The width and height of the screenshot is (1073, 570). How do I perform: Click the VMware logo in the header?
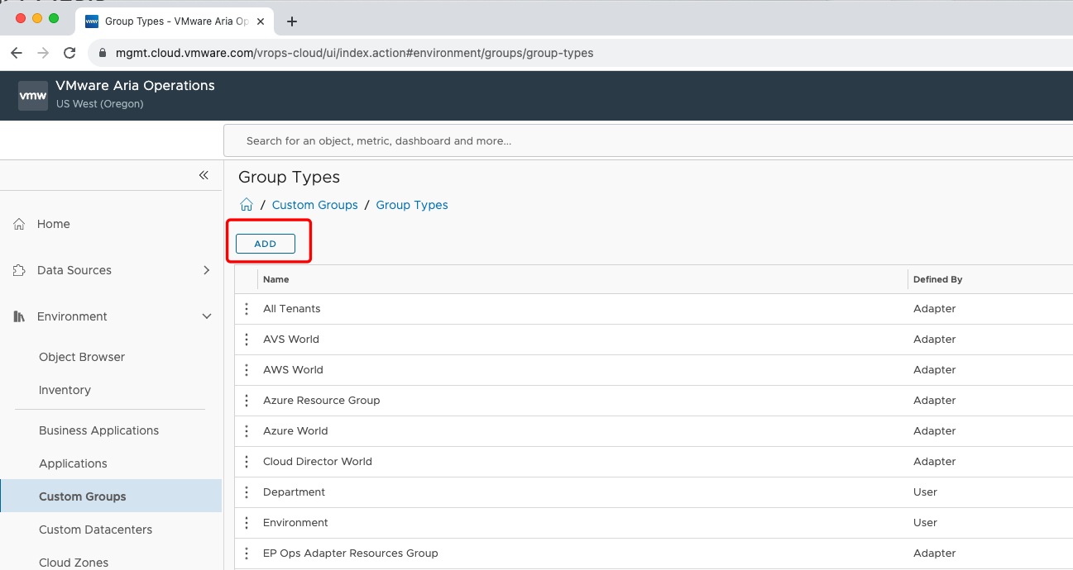32,94
